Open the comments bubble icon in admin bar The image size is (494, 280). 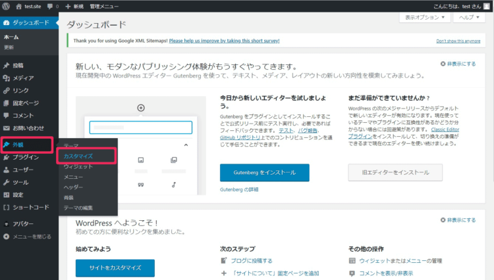tap(50, 6)
